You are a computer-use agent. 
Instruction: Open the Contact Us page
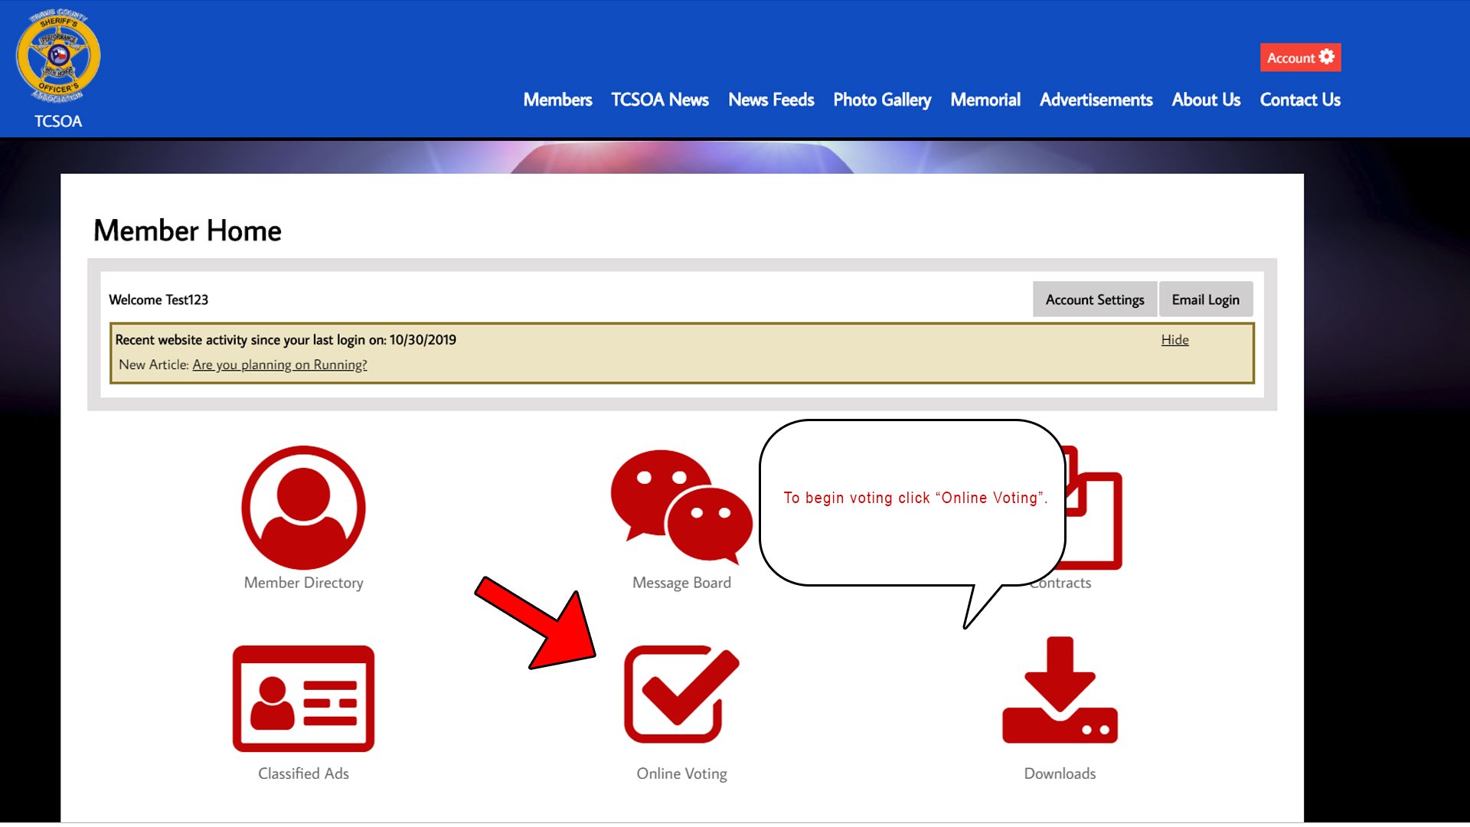1300,100
